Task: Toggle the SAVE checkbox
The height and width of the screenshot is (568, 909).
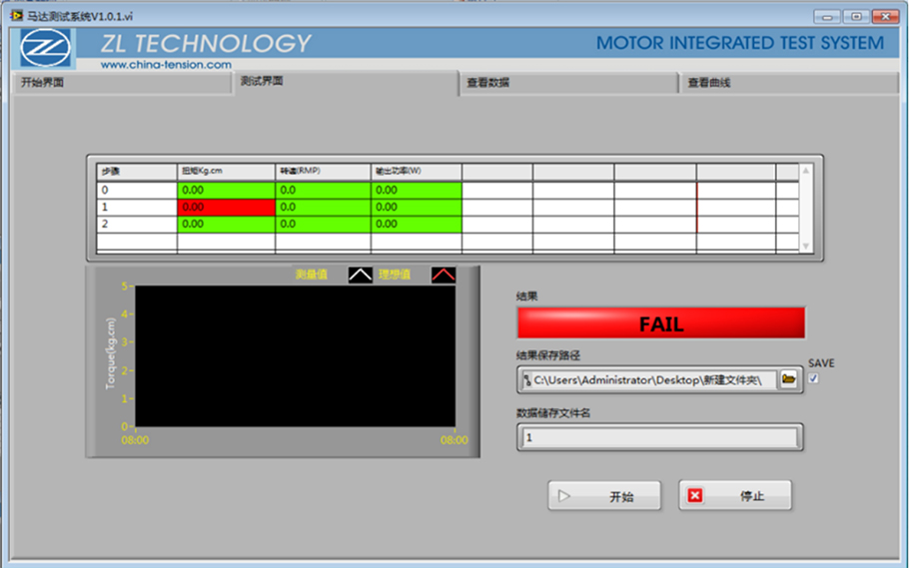Action: (x=813, y=379)
